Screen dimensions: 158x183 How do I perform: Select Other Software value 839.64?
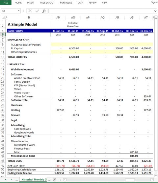click(147, 96)
